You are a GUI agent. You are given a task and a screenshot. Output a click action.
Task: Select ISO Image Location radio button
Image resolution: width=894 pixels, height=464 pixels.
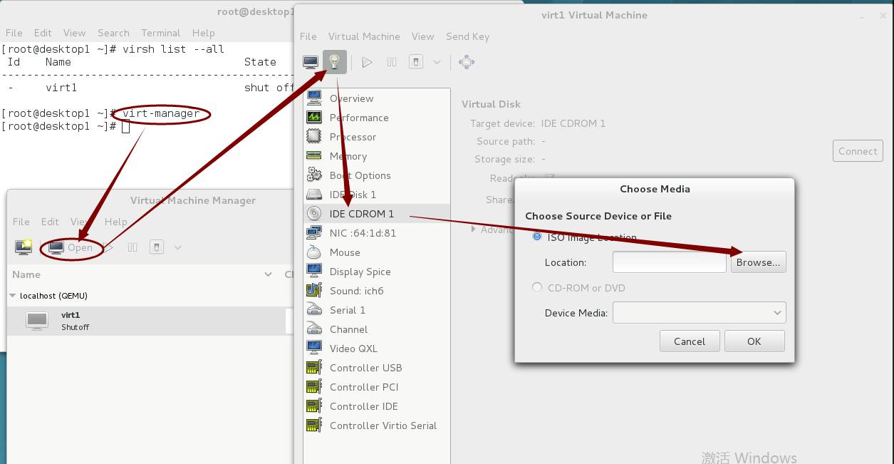537,237
